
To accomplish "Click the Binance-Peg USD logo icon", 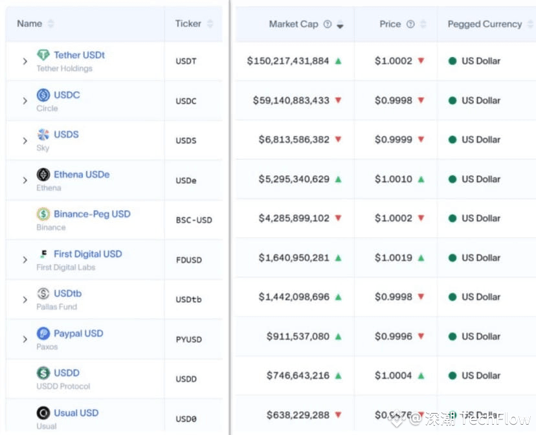I will [x=43, y=214].
